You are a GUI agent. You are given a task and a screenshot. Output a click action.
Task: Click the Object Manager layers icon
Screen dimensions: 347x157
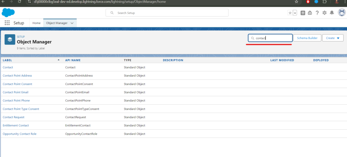(10, 40)
